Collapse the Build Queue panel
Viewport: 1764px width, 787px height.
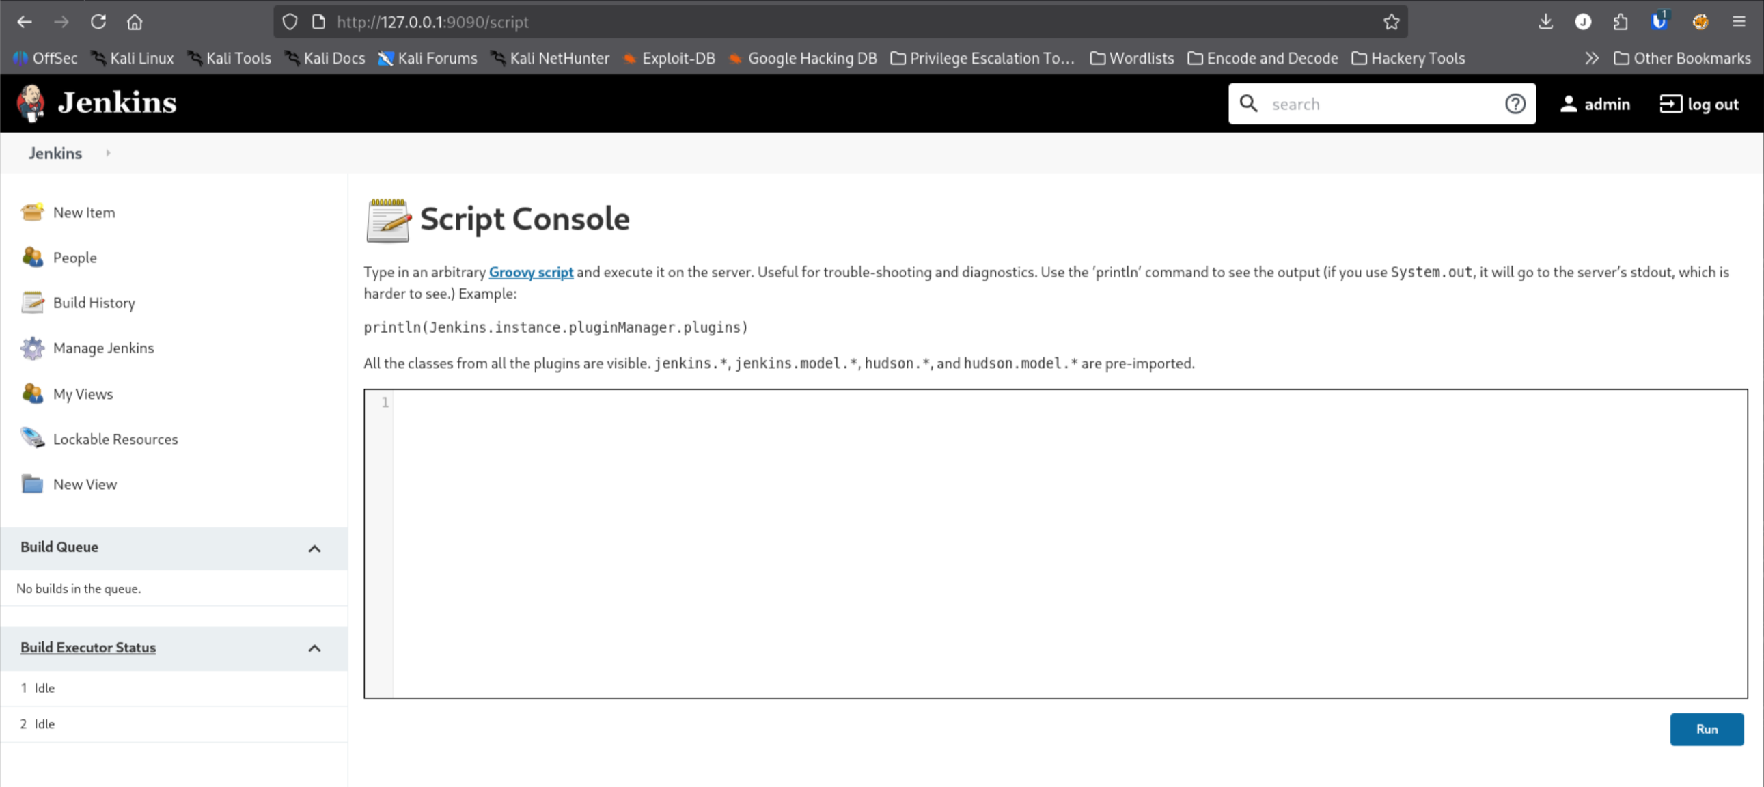click(314, 549)
